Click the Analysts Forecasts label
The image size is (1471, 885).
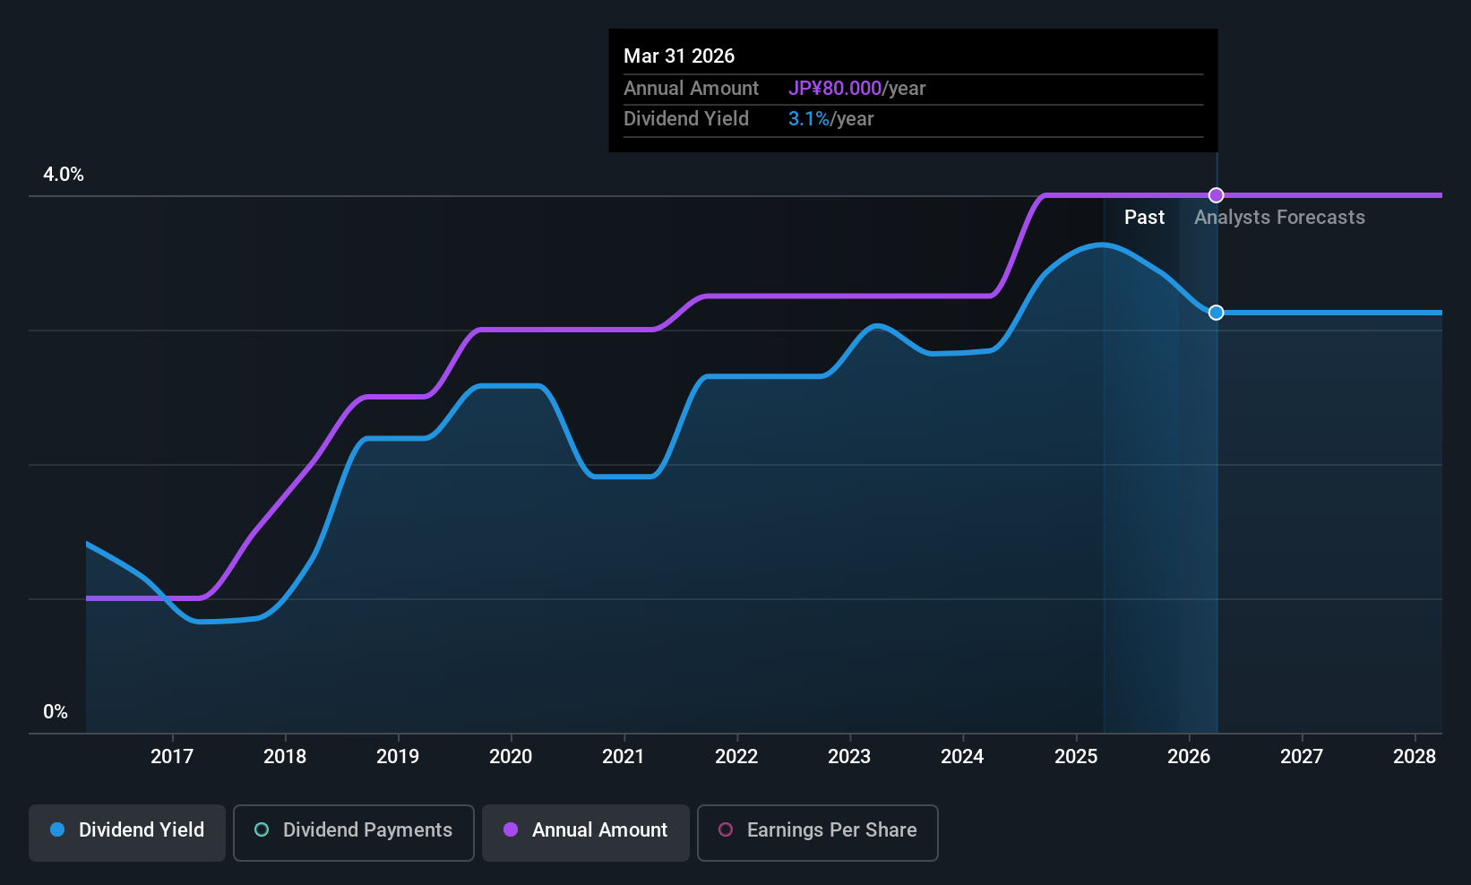(1279, 218)
